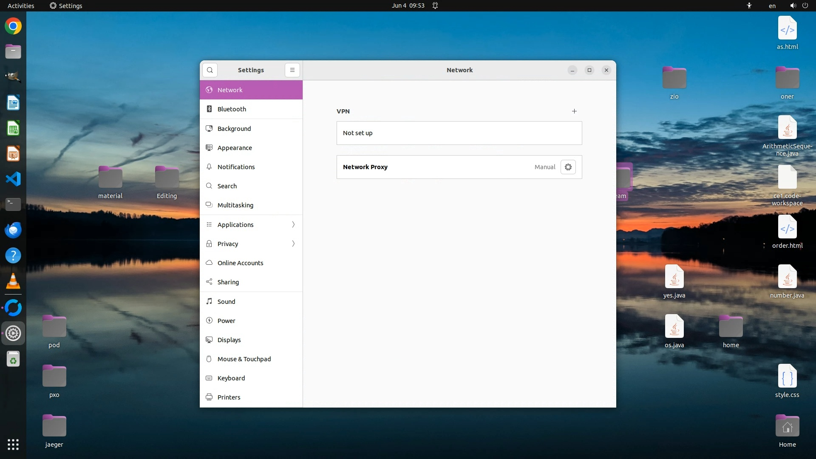Viewport: 816px width, 459px height.
Task: Open the Settings hamburger menu
Action: pos(292,70)
